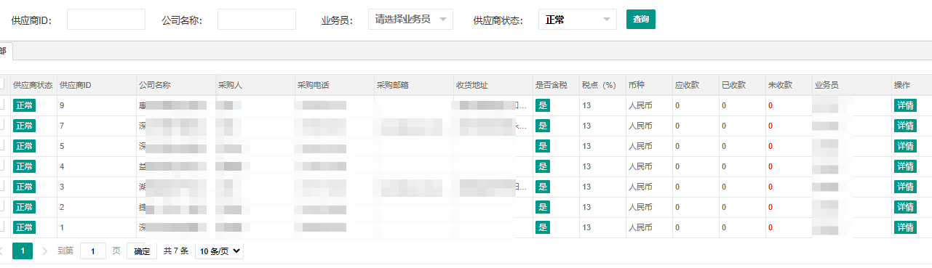The height and width of the screenshot is (268, 932).
Task: Click the 共 7 条 total count text
Action: (176, 251)
